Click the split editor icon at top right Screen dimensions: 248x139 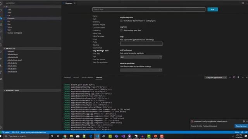coord(243,3)
